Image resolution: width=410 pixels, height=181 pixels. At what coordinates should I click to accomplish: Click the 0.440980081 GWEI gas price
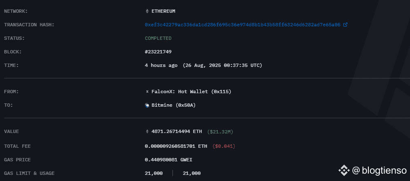tap(168, 160)
